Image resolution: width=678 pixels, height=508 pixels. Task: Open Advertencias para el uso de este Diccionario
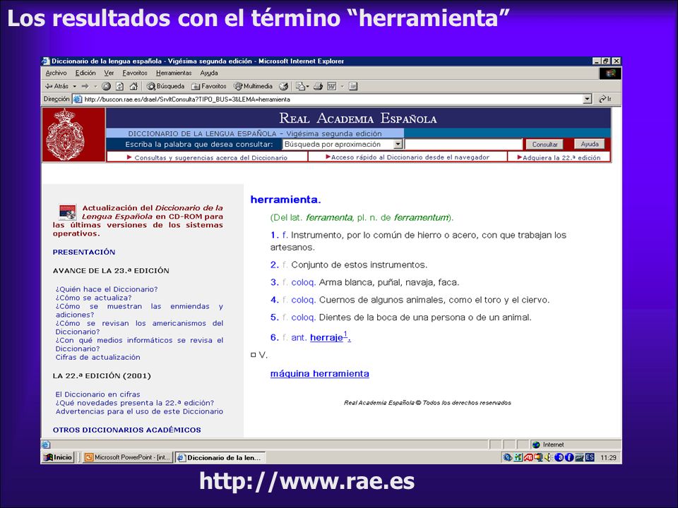click(139, 411)
